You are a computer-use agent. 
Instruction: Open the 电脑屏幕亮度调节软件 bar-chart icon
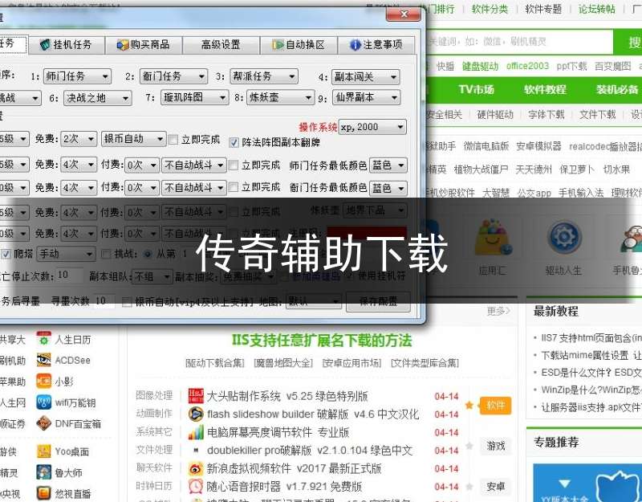[x=196, y=432]
